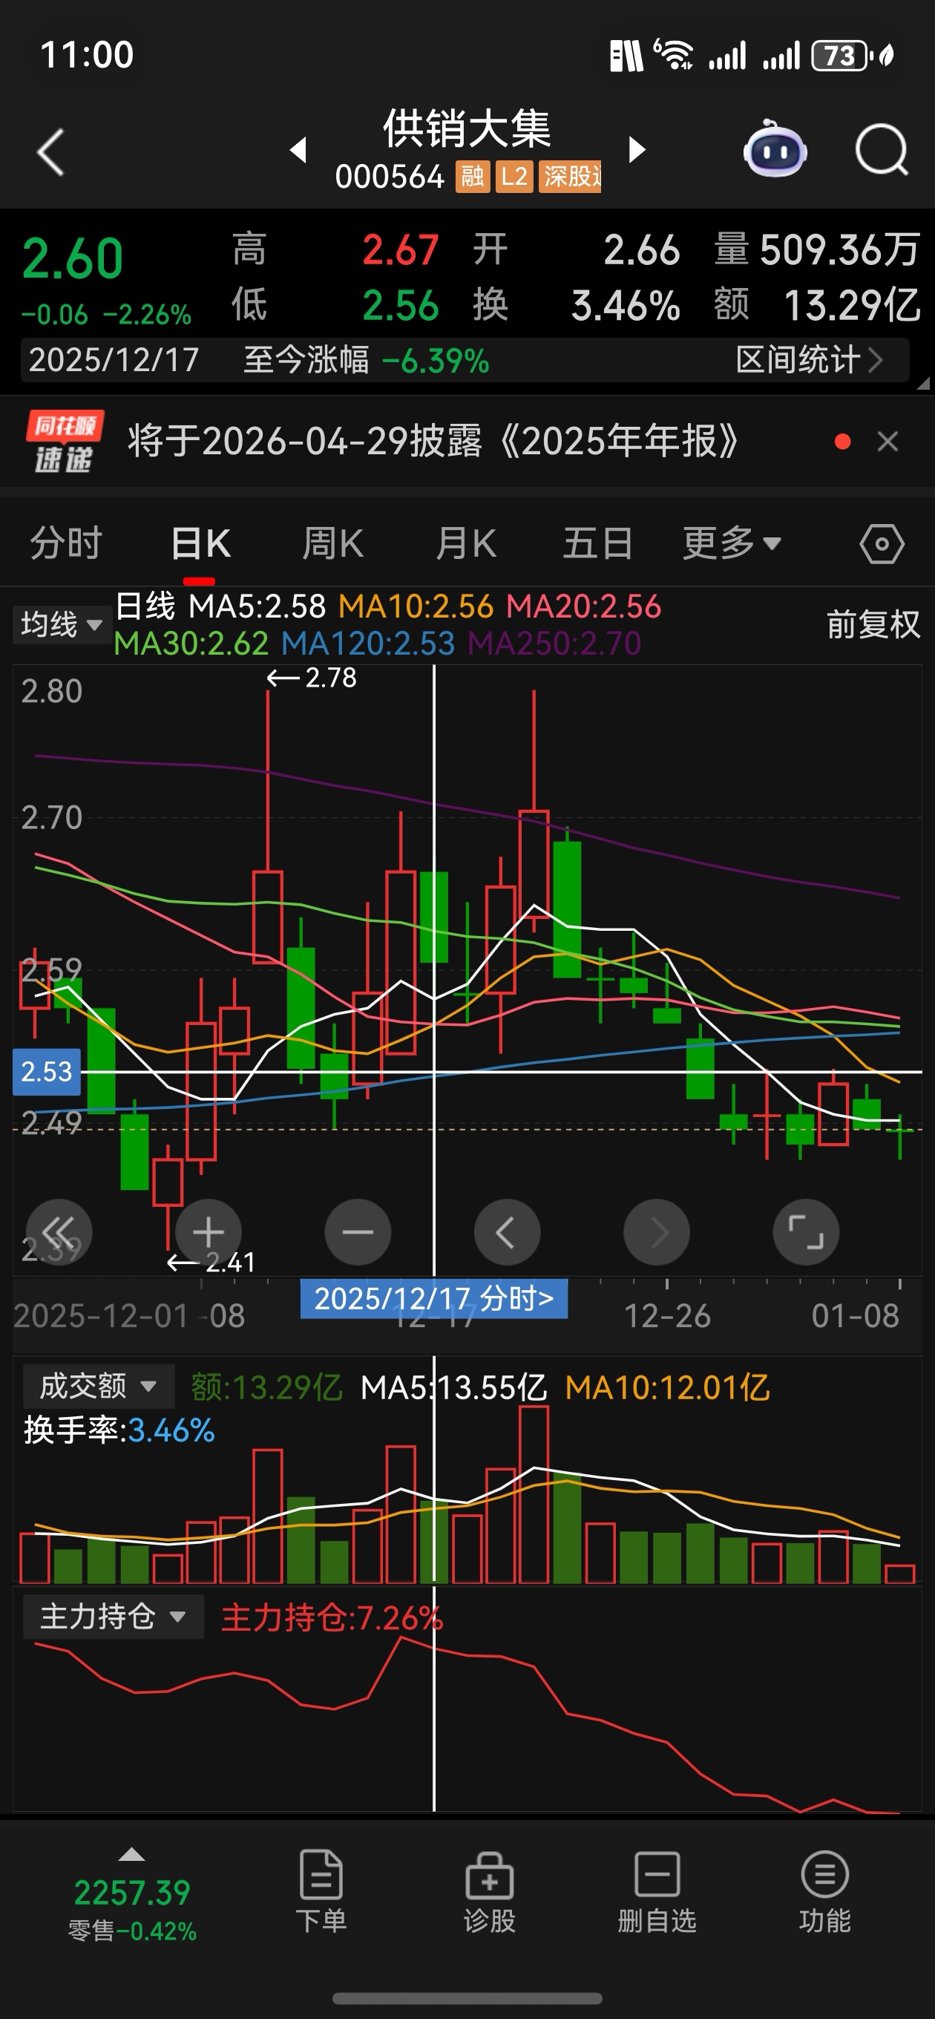Open the 均线 indicator dropdown
Viewport: 935px width, 2019px height.
pyautogui.click(x=62, y=625)
